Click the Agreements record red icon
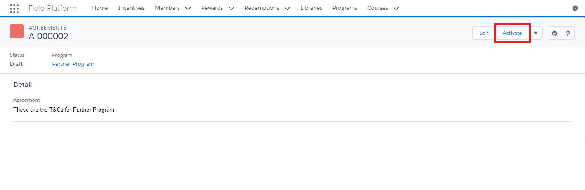The height and width of the screenshot is (190, 585). [x=17, y=31]
